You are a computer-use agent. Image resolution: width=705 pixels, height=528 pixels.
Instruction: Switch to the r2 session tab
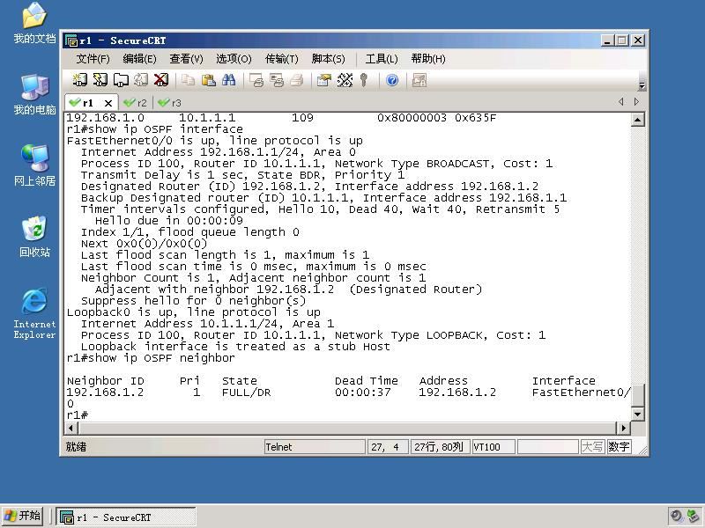136,103
